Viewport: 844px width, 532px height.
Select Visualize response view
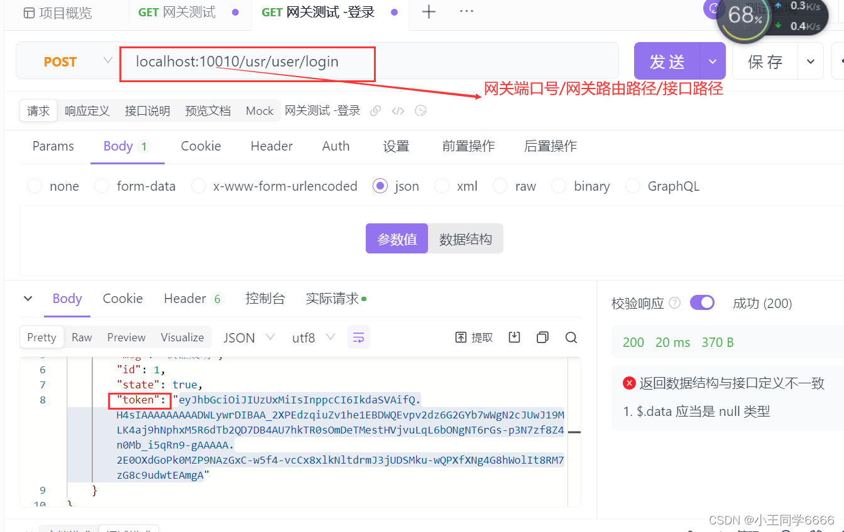pyautogui.click(x=182, y=337)
